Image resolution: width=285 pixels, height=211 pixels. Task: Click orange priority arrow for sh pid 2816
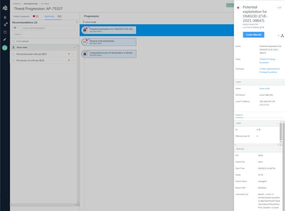pyautogui.click(x=69, y=61)
